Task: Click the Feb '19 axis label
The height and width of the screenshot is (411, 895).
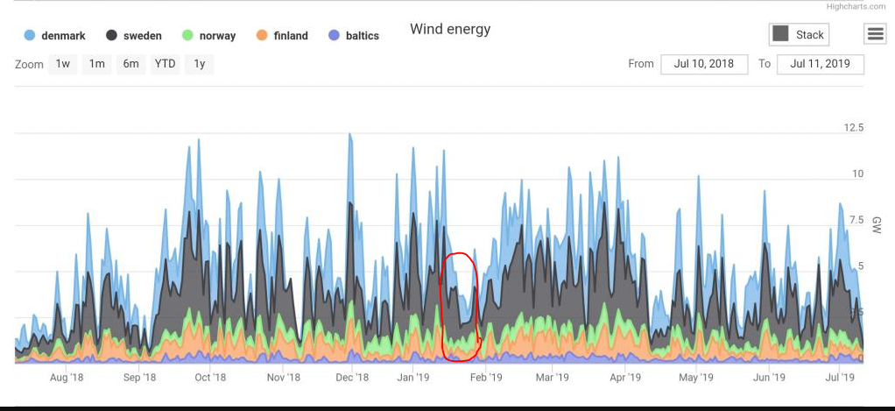Action: 486,378
